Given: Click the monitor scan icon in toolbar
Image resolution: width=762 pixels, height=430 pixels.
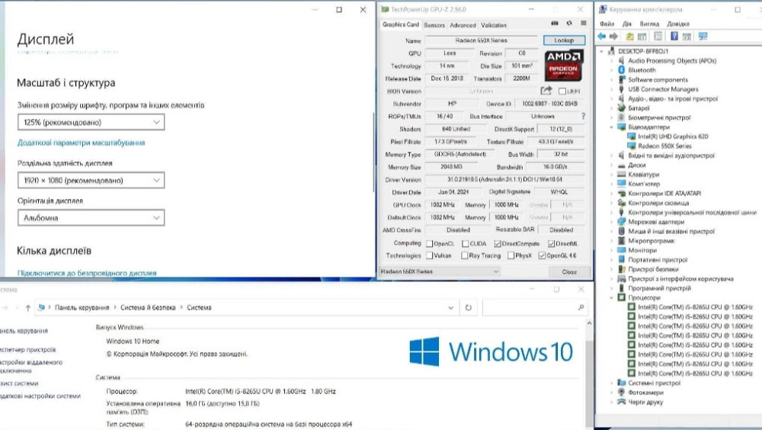Looking at the screenshot, I should [x=703, y=36].
